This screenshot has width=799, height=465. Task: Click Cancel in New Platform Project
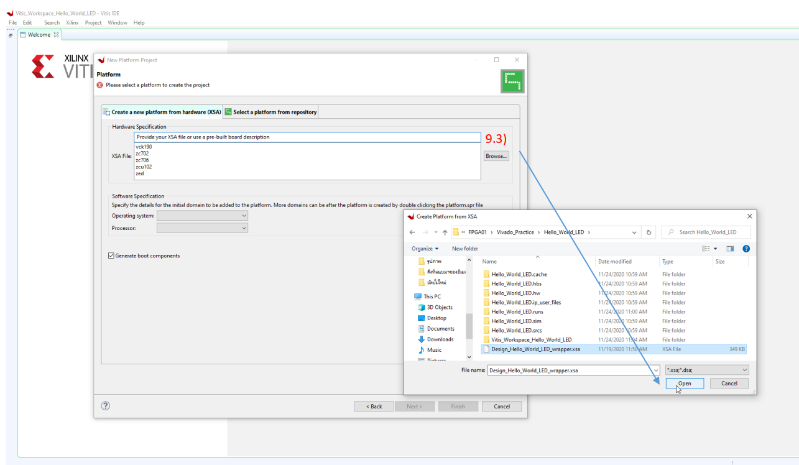(x=502, y=406)
